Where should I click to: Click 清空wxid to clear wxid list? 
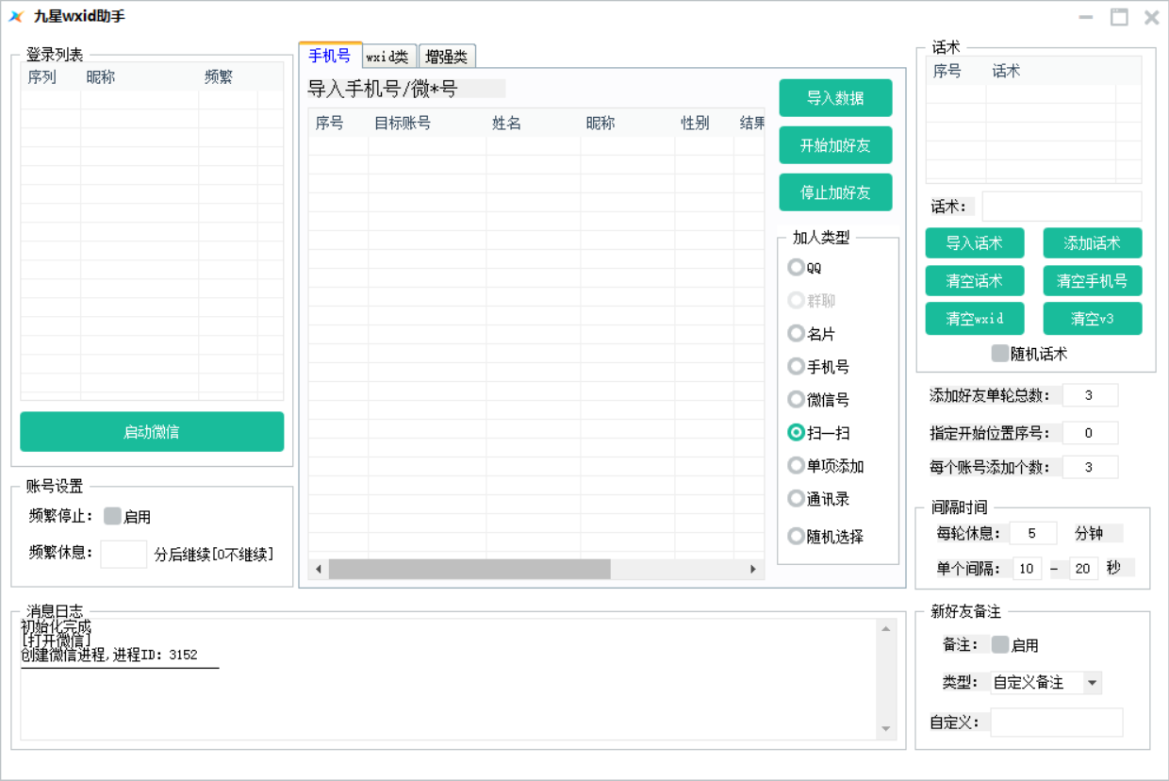pos(974,318)
